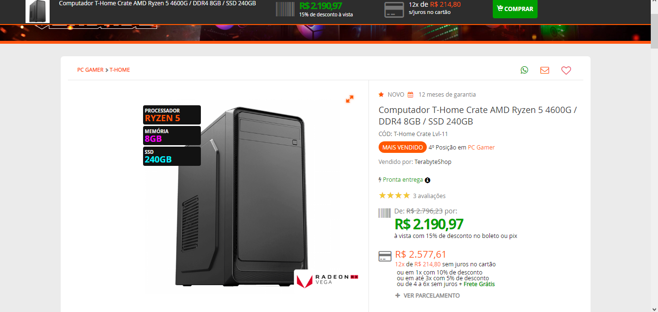Click the info icon beside Pronta entrega

click(x=428, y=180)
